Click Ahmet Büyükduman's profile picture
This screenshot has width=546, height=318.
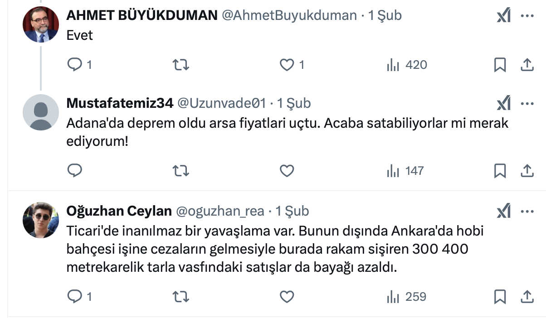41,24
